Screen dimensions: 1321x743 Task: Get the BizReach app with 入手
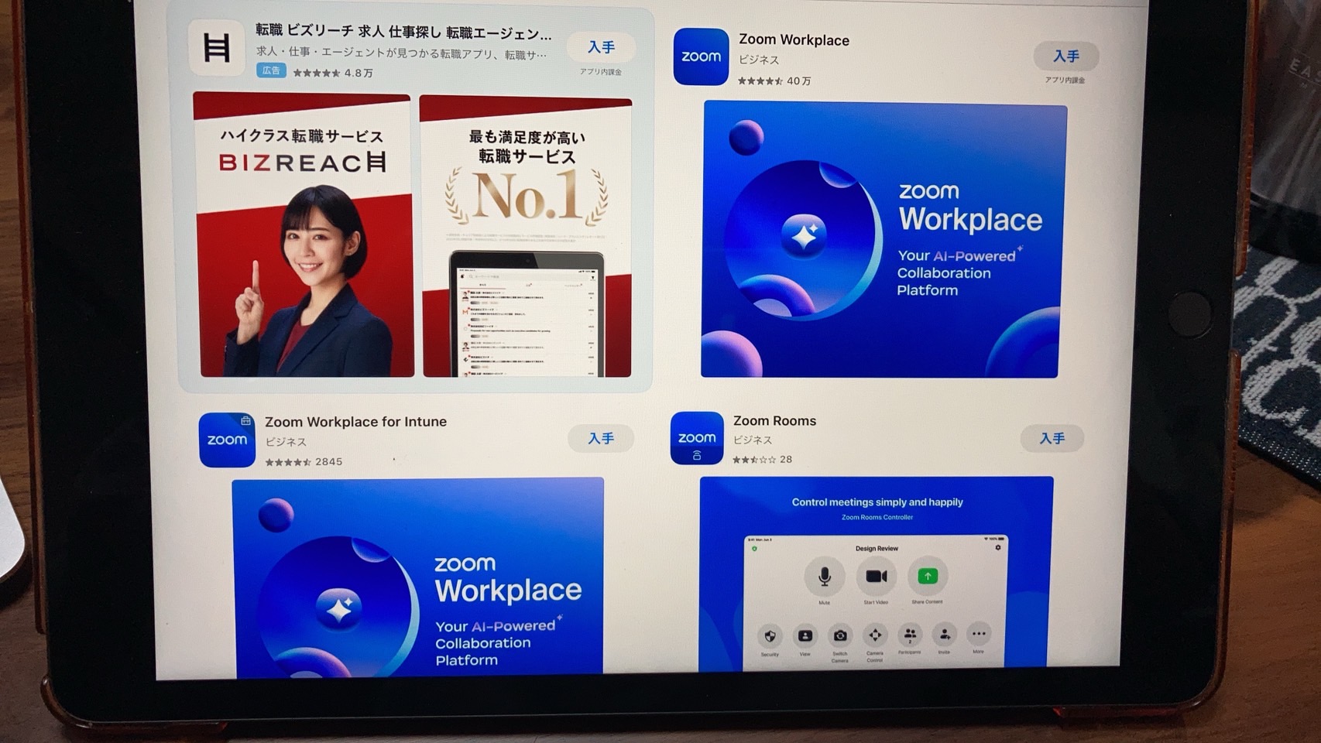pos(601,47)
